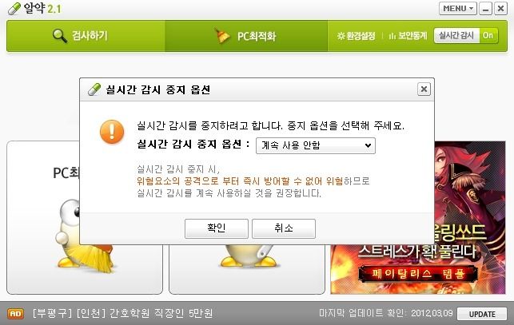Click the orange warning exclamation icon
The height and width of the screenshot is (325, 514).
(x=112, y=132)
